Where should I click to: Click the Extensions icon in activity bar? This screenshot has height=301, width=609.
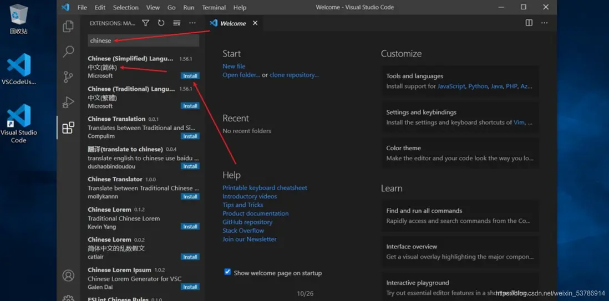tap(68, 128)
